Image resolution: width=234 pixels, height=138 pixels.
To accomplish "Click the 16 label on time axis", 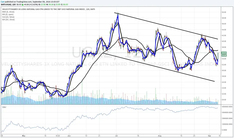I will [45, 136].
